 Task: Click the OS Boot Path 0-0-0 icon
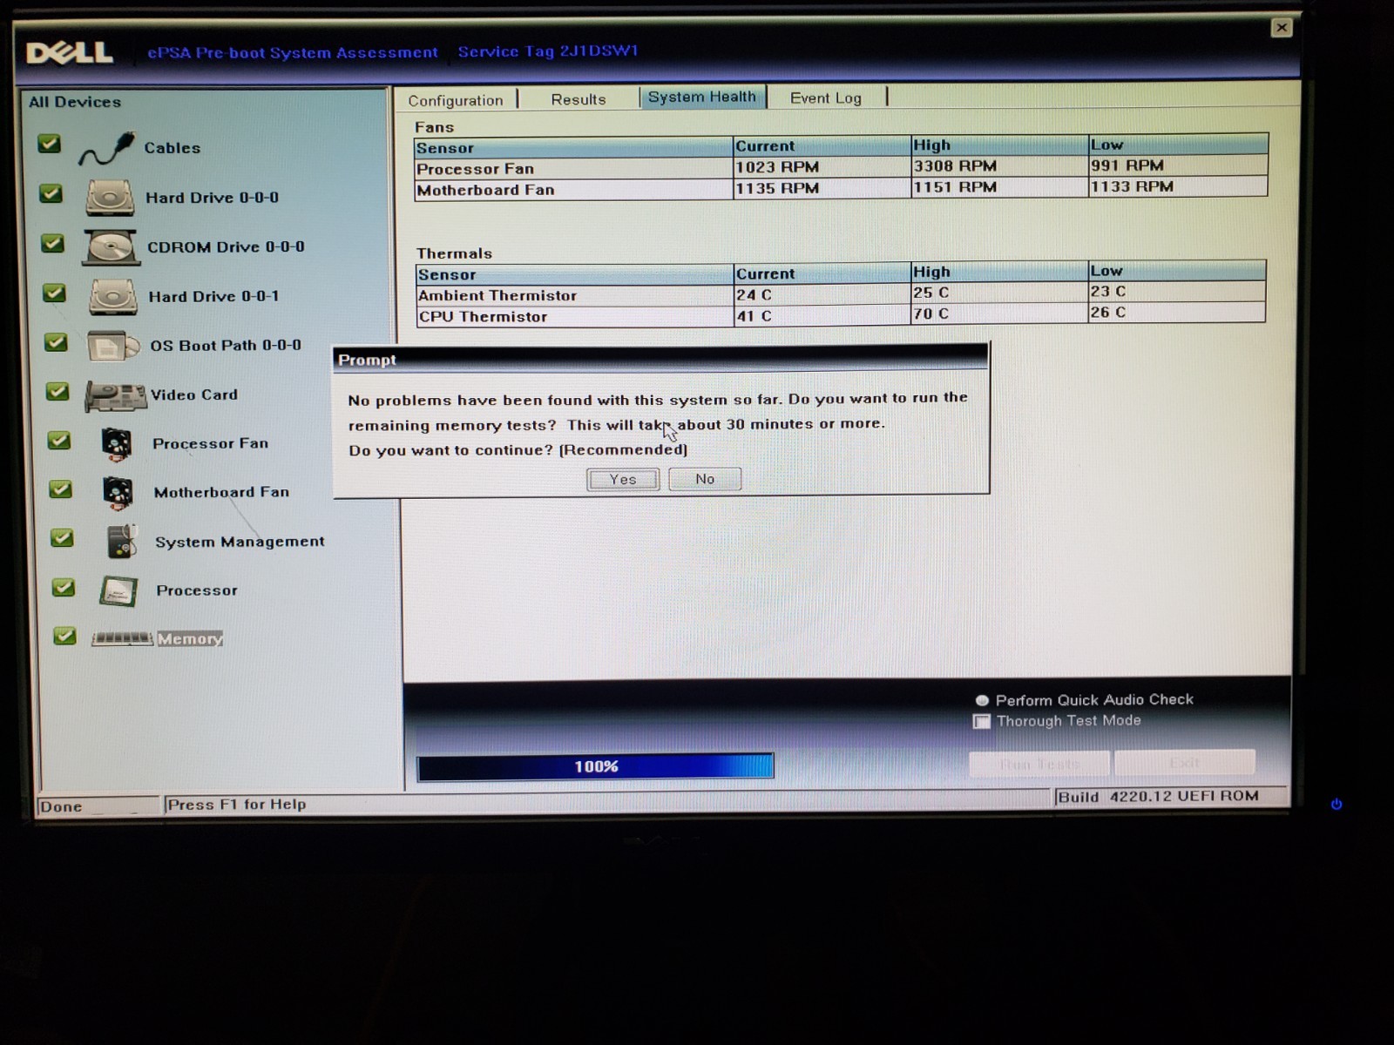[x=113, y=346]
